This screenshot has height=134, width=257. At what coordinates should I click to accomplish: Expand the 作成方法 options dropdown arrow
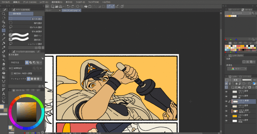(x=41, y=62)
